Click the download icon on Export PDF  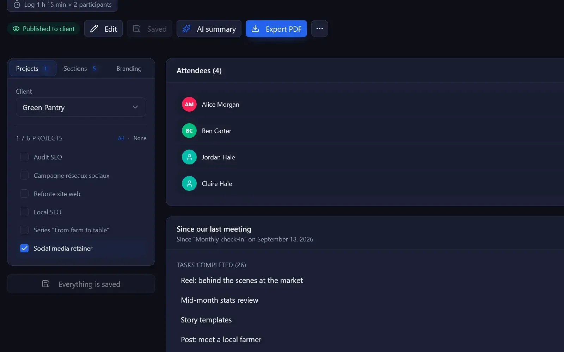click(255, 29)
